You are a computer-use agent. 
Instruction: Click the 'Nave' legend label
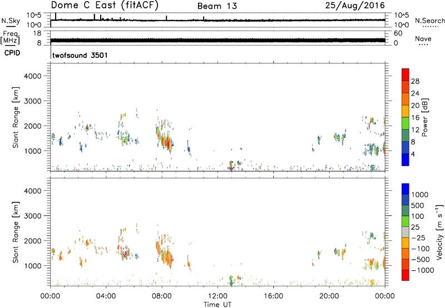[423, 38]
